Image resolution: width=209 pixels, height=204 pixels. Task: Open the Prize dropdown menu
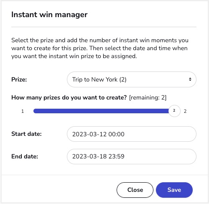(x=132, y=79)
